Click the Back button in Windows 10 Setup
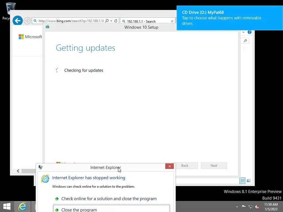 (185, 166)
